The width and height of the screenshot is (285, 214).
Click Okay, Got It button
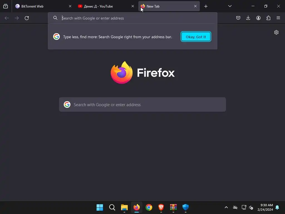point(196,37)
